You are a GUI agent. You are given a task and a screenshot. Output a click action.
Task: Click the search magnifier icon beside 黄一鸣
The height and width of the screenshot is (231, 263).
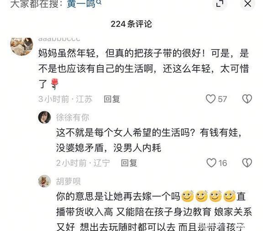point(99,2)
